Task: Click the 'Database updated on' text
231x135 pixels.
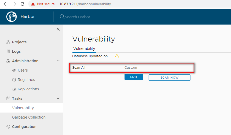Action: coord(90,56)
